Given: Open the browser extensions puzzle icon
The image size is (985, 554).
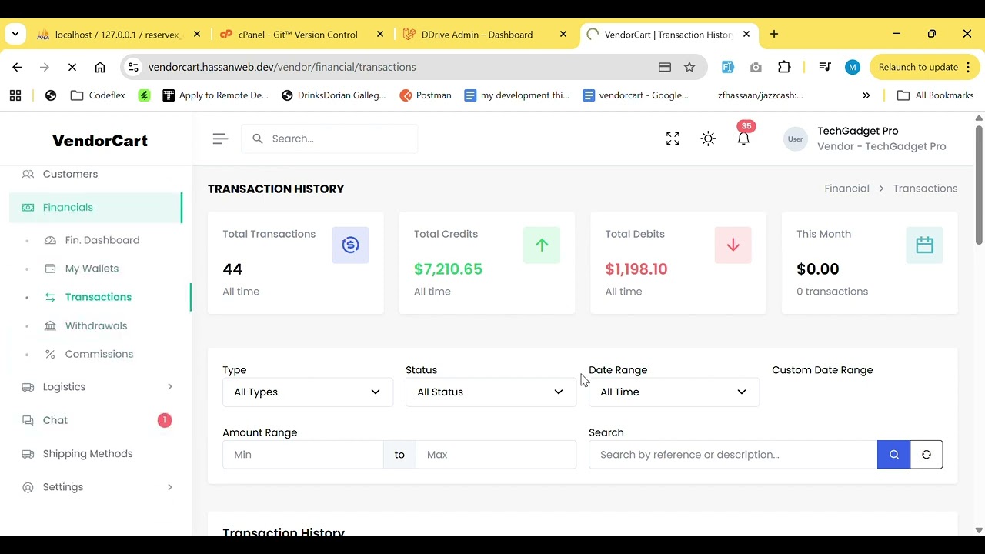Looking at the screenshot, I should point(784,67).
